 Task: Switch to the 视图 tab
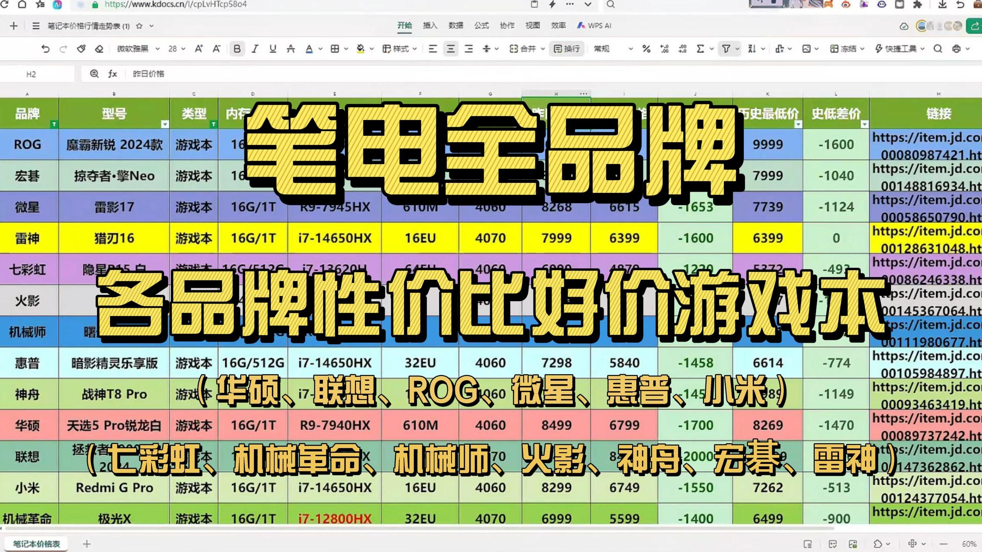[x=532, y=25]
